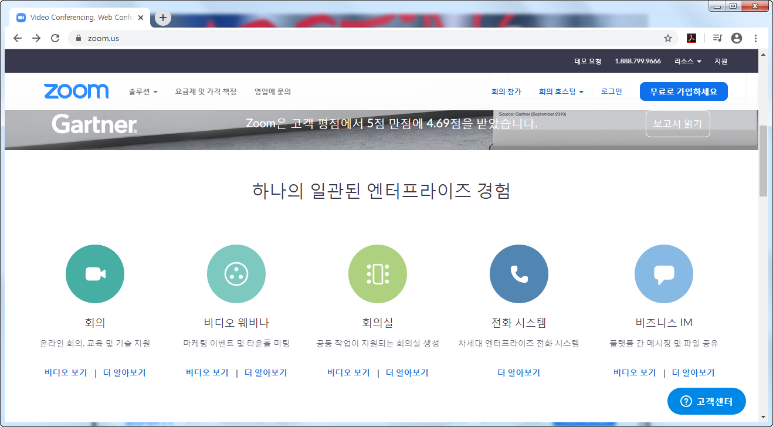Viewport: 773px width, 427px height.
Task: Click 비디오 보기 under 비디오 웨비나
Action: pos(207,372)
